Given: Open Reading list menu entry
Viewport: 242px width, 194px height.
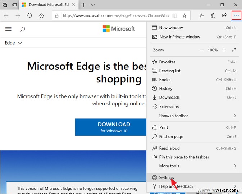Looking at the screenshot, I should (x=194, y=71).
